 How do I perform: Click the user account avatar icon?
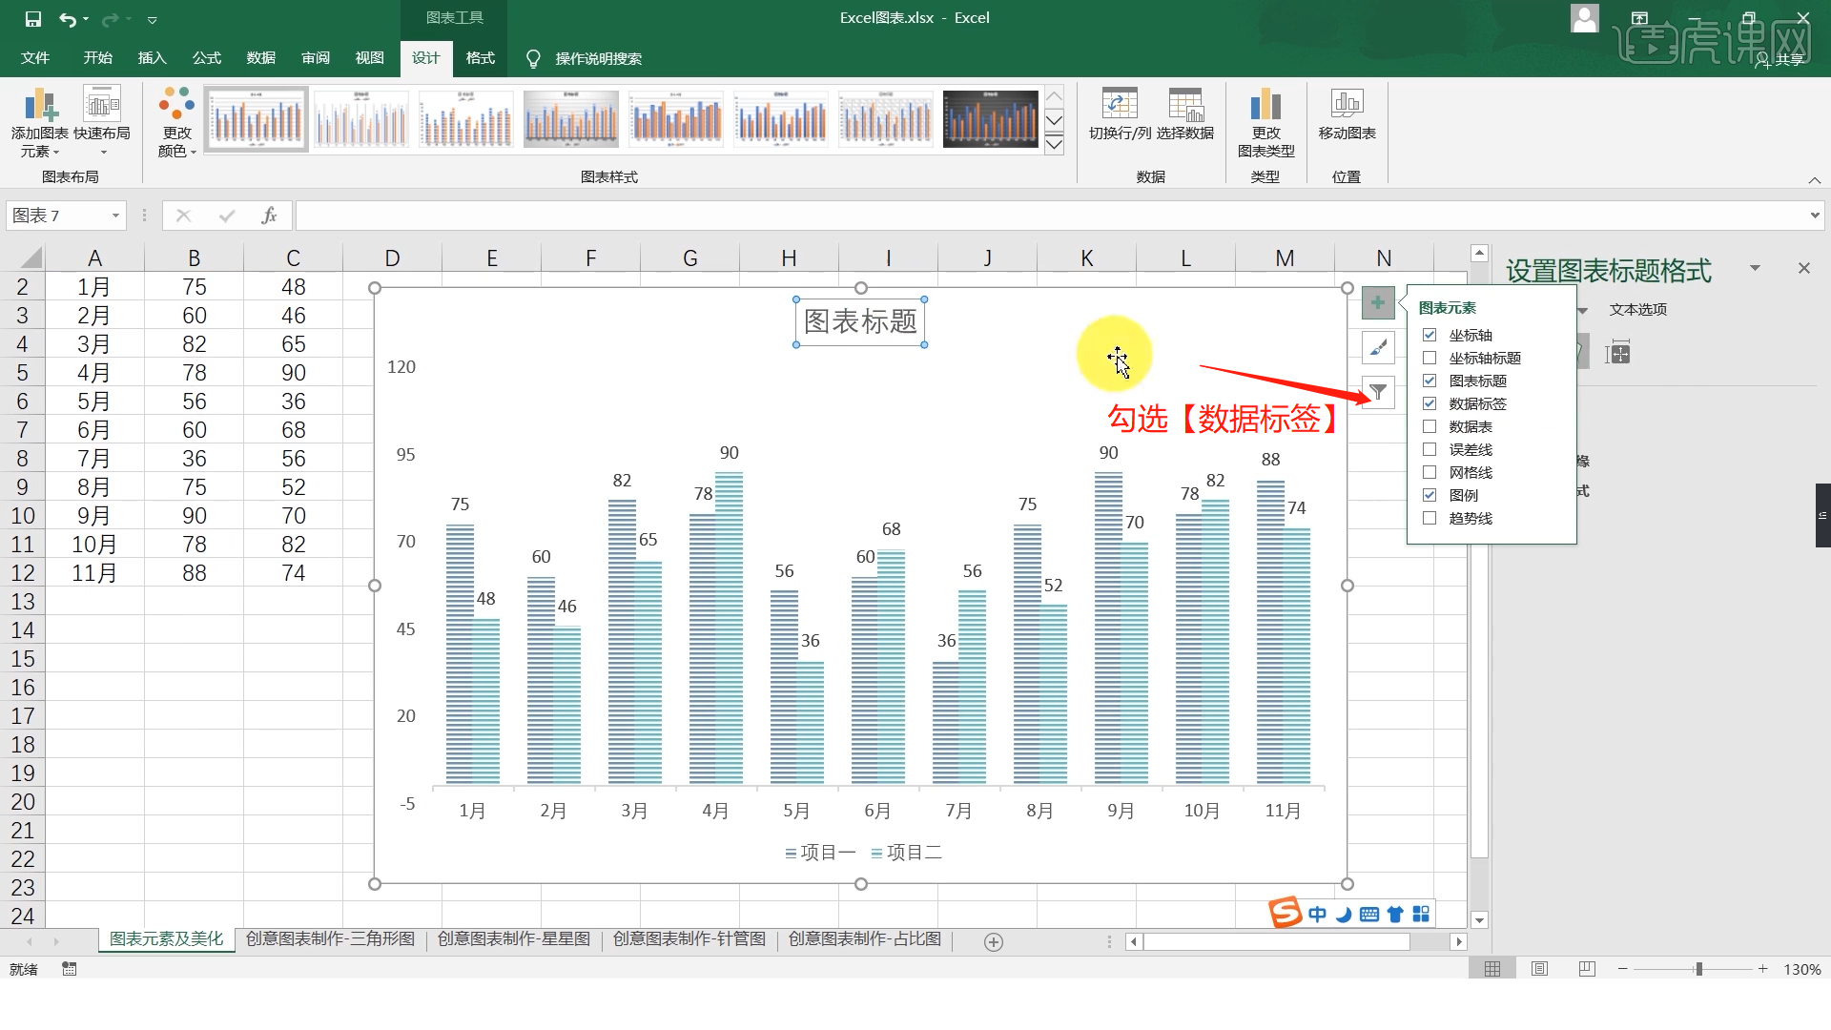tap(1584, 18)
